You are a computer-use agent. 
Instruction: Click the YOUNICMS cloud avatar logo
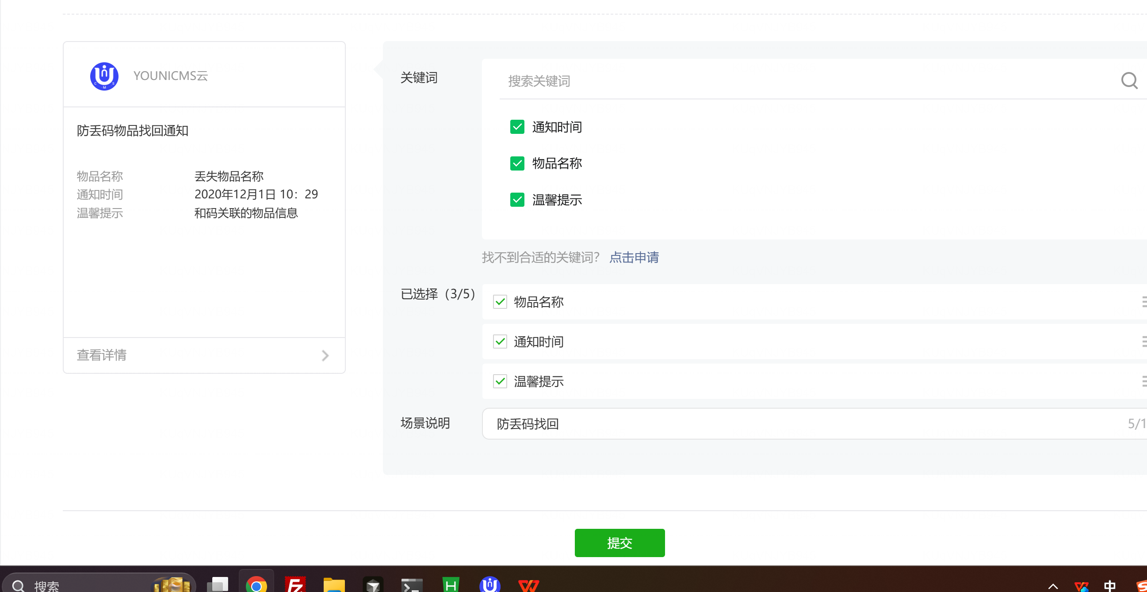click(x=104, y=76)
